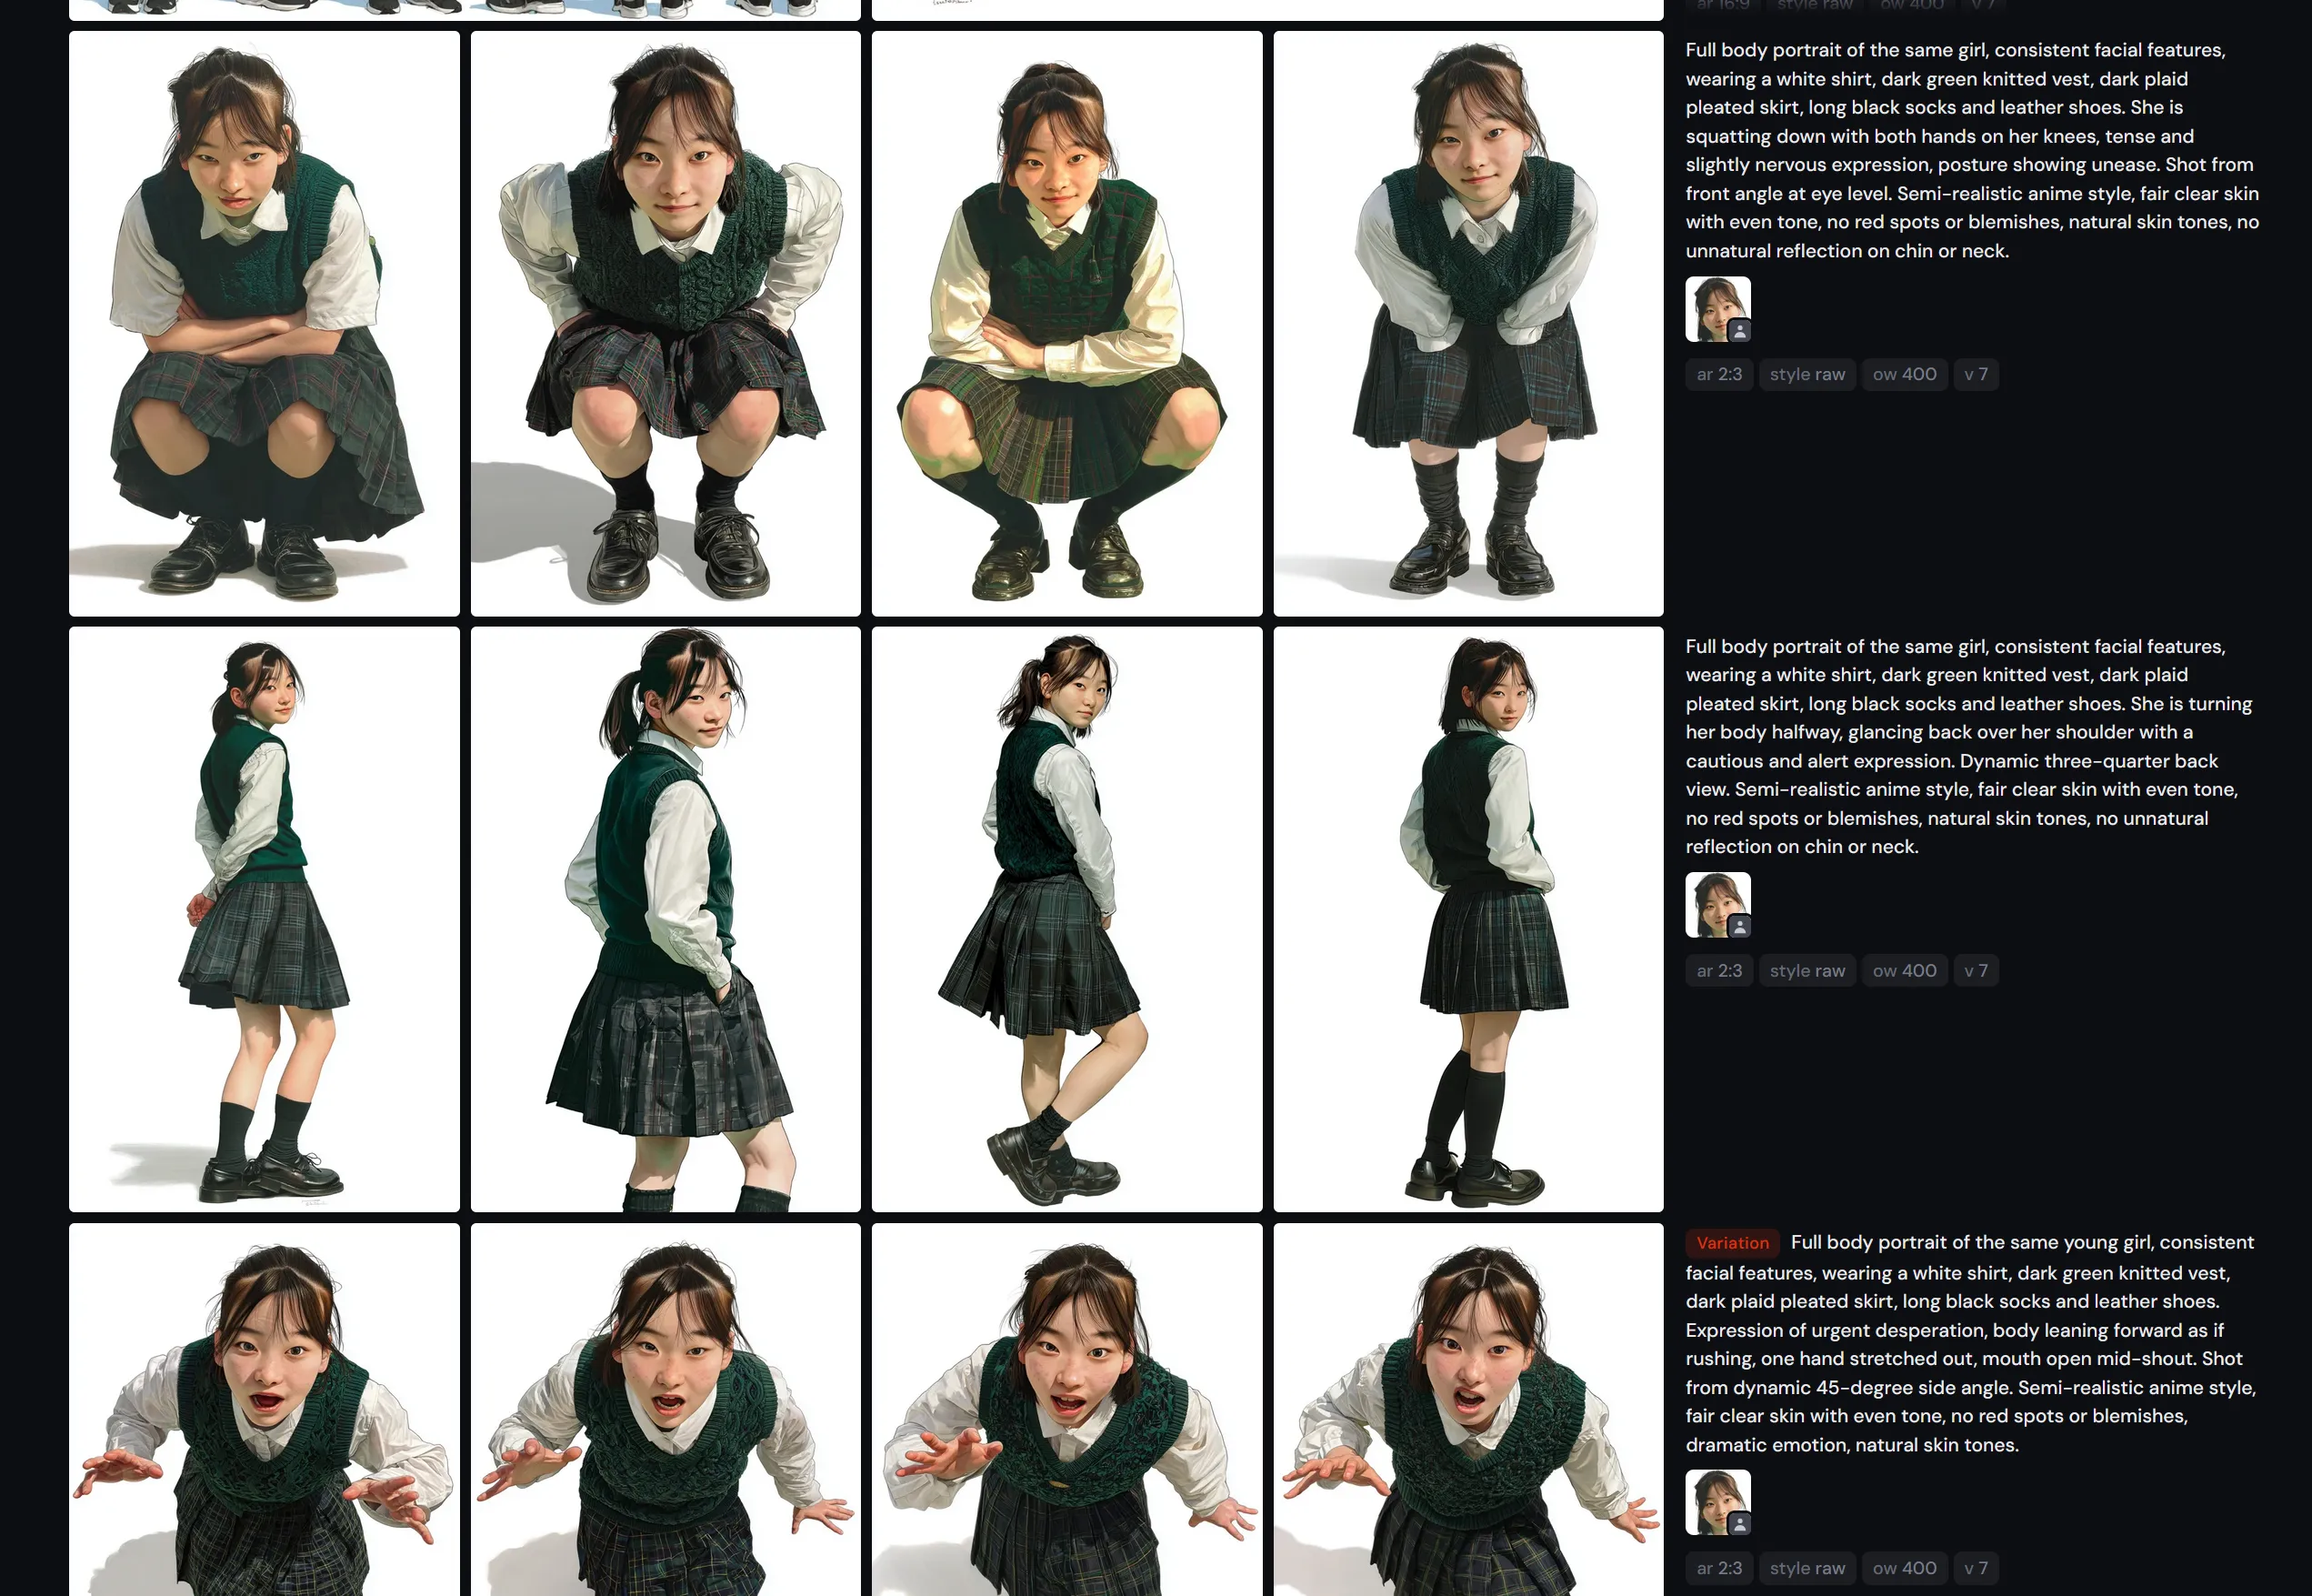
Task: Open first back-view girl image in turning row
Action: point(264,919)
